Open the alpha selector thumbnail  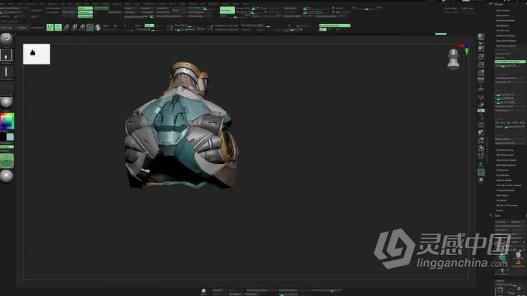click(x=6, y=72)
